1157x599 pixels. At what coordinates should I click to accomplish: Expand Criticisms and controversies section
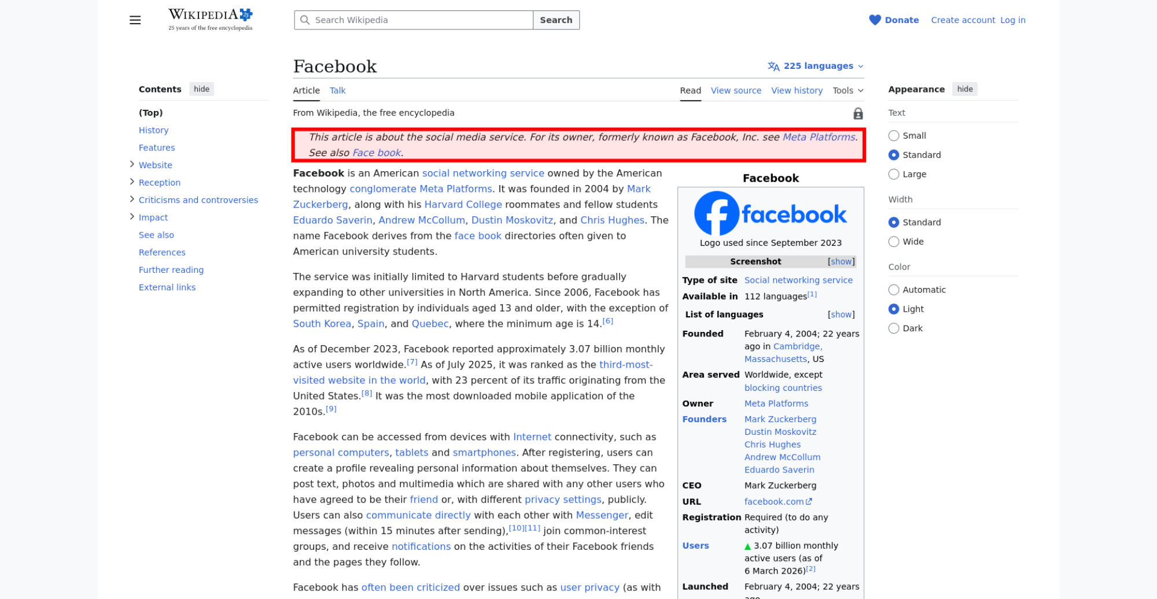pos(132,199)
